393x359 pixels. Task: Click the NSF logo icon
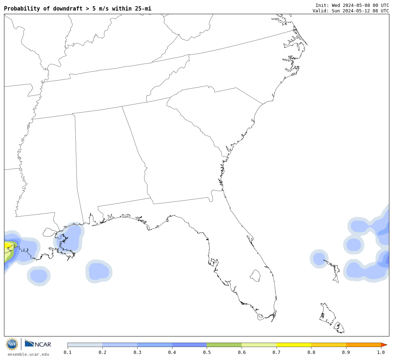pos(12,344)
